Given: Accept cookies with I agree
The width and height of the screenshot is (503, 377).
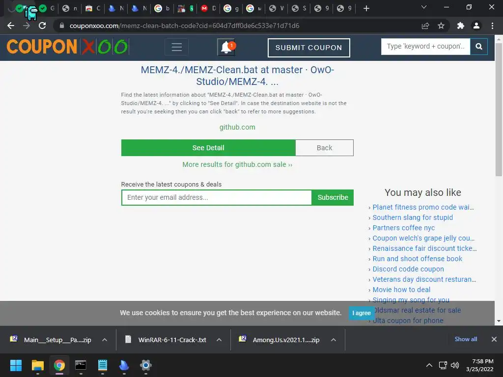Looking at the screenshot, I should [x=361, y=313].
